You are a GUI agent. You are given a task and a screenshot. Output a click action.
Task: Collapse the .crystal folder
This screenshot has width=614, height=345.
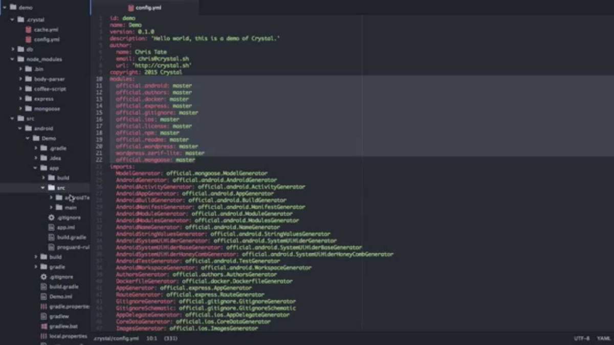12,20
